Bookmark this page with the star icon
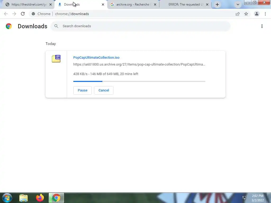The image size is (271, 203). [246, 14]
